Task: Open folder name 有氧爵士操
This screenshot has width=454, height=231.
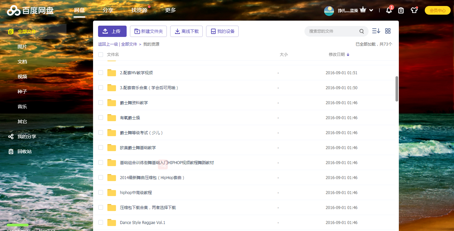Action: 130,118
